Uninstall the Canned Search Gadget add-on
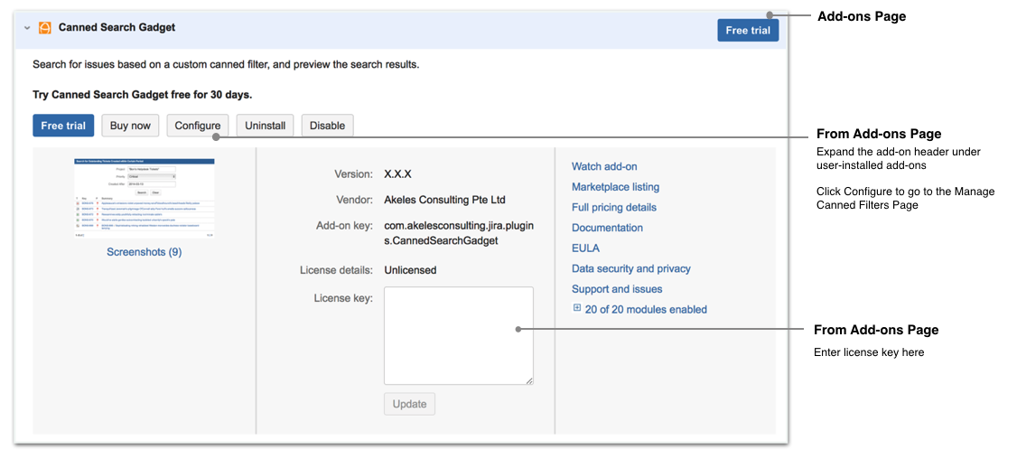 (x=265, y=126)
